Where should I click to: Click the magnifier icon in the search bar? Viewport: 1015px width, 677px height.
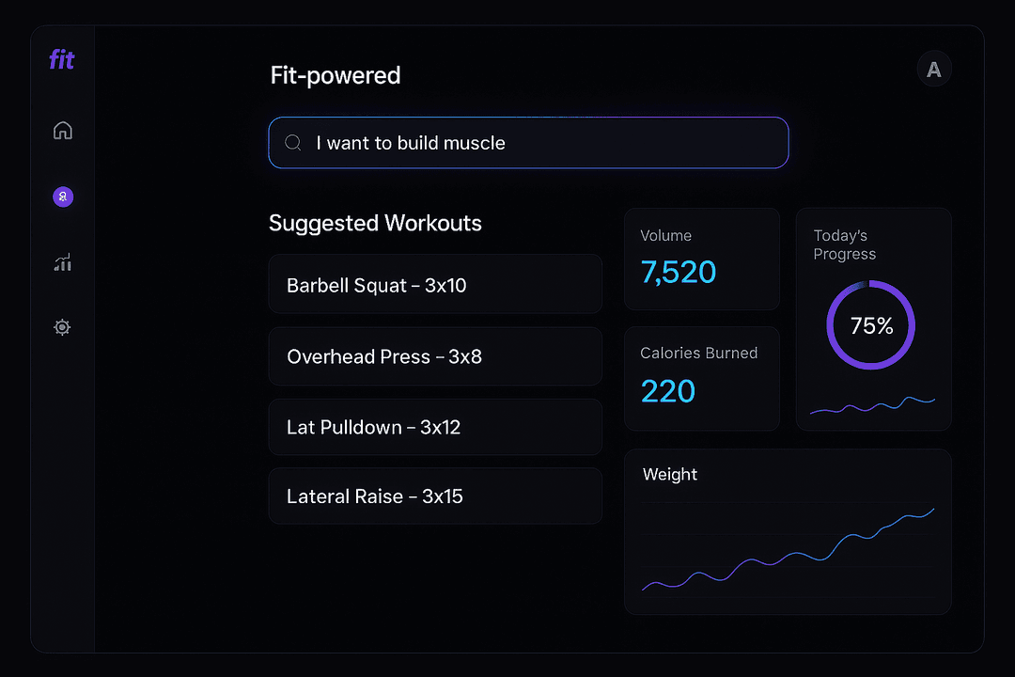[292, 143]
